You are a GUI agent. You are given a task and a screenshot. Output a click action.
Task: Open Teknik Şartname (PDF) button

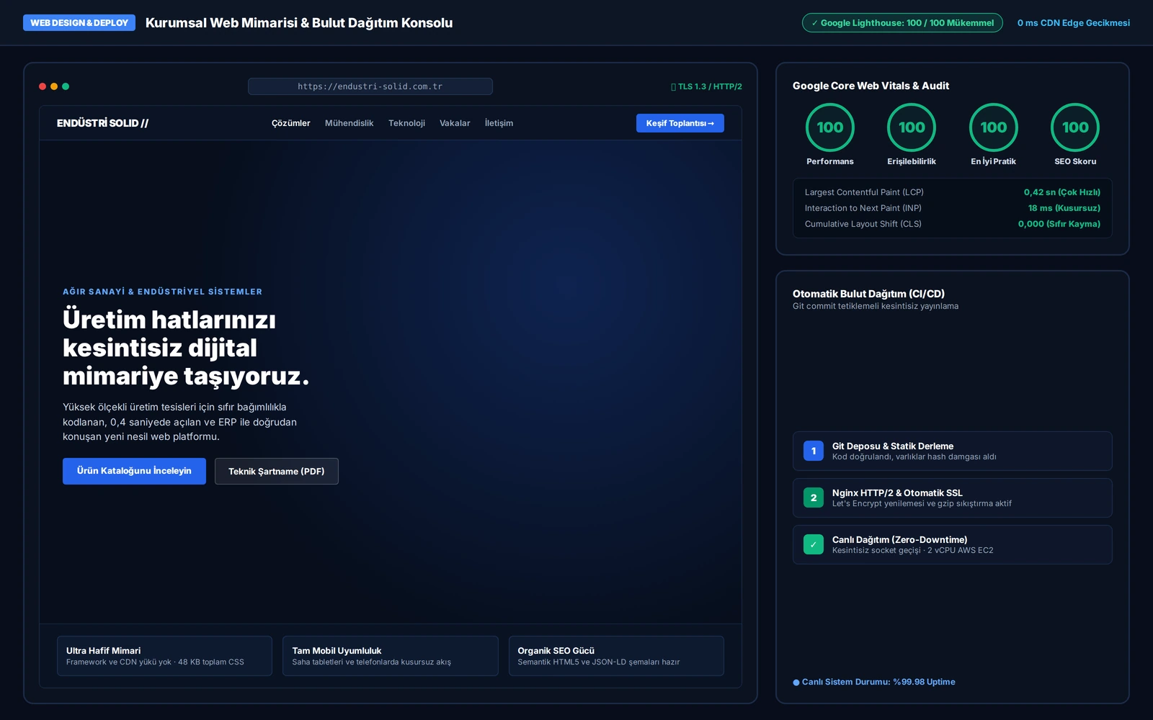(x=277, y=472)
